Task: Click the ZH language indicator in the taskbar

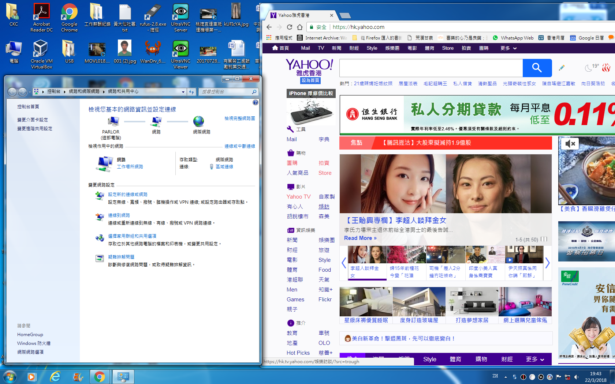Action: click(x=495, y=376)
